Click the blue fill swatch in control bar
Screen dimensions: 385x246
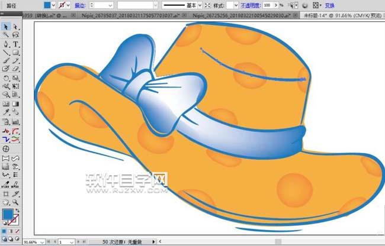click(x=47, y=5)
